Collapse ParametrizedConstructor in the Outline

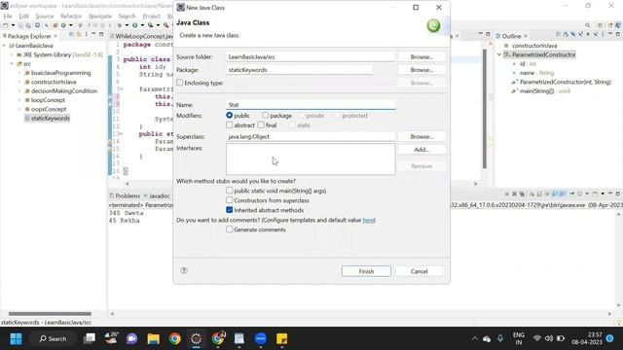[x=499, y=54]
